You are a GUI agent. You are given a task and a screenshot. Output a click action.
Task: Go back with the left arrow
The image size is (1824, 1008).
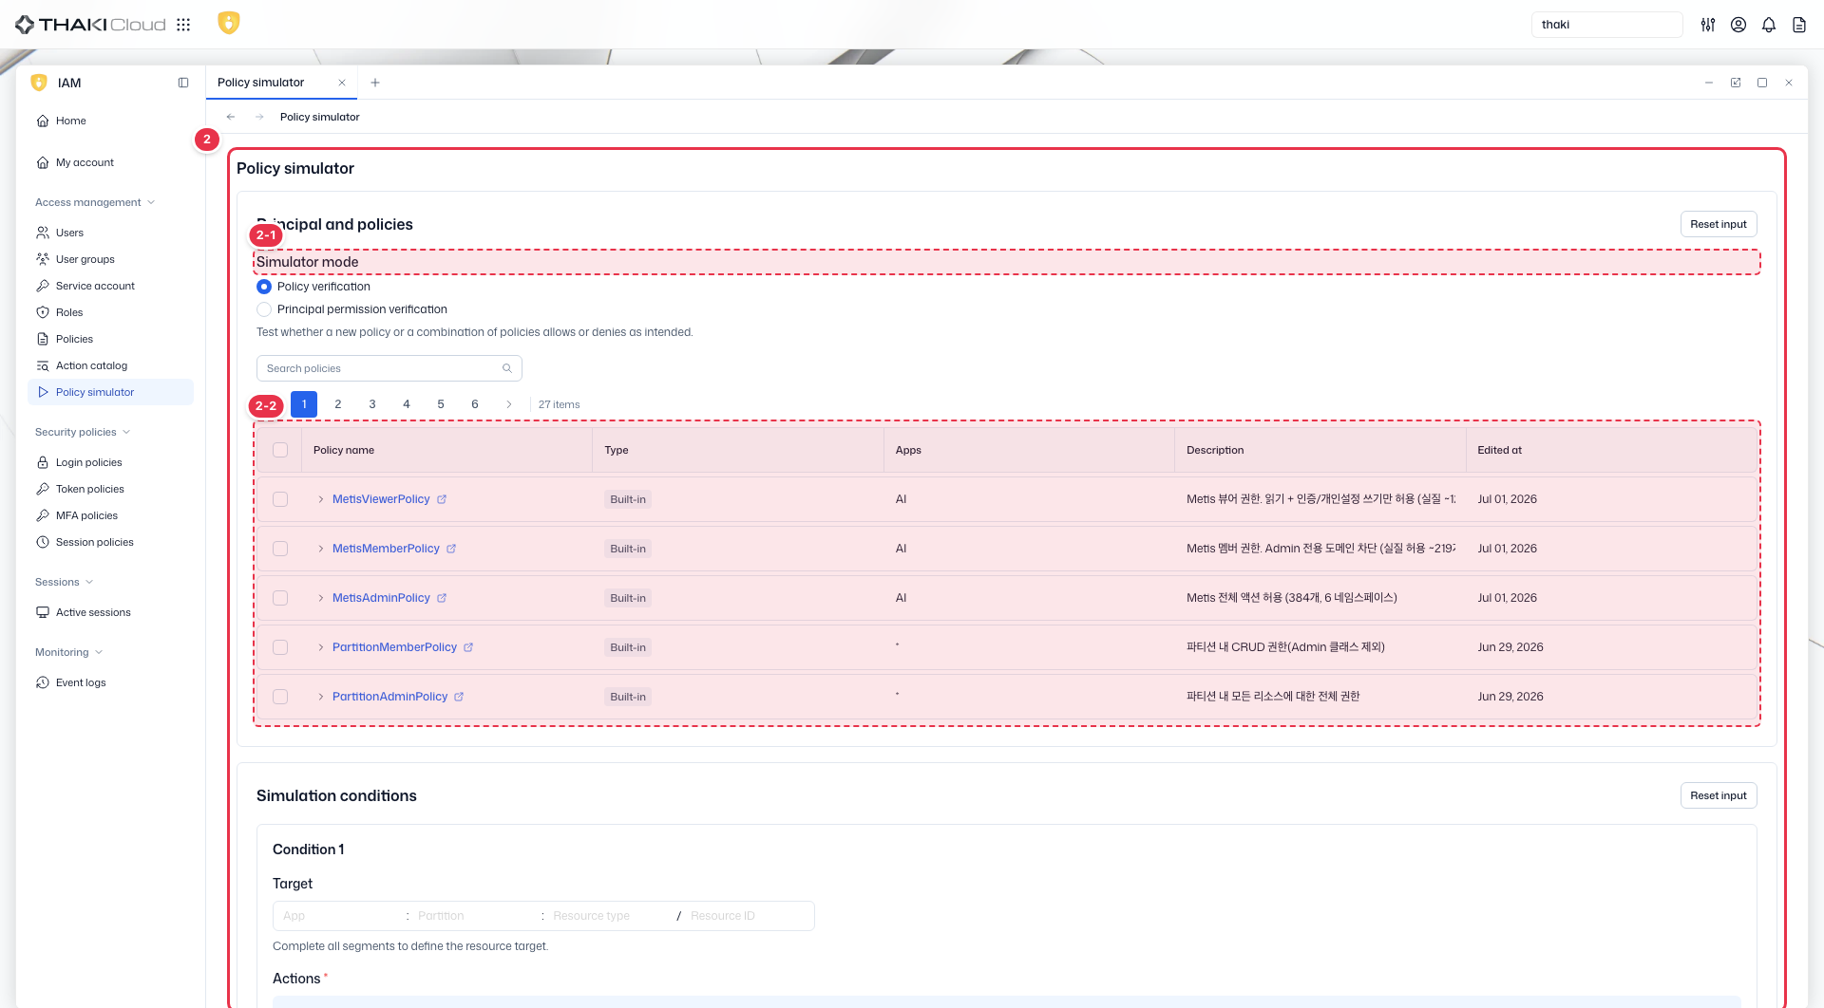pyautogui.click(x=231, y=117)
